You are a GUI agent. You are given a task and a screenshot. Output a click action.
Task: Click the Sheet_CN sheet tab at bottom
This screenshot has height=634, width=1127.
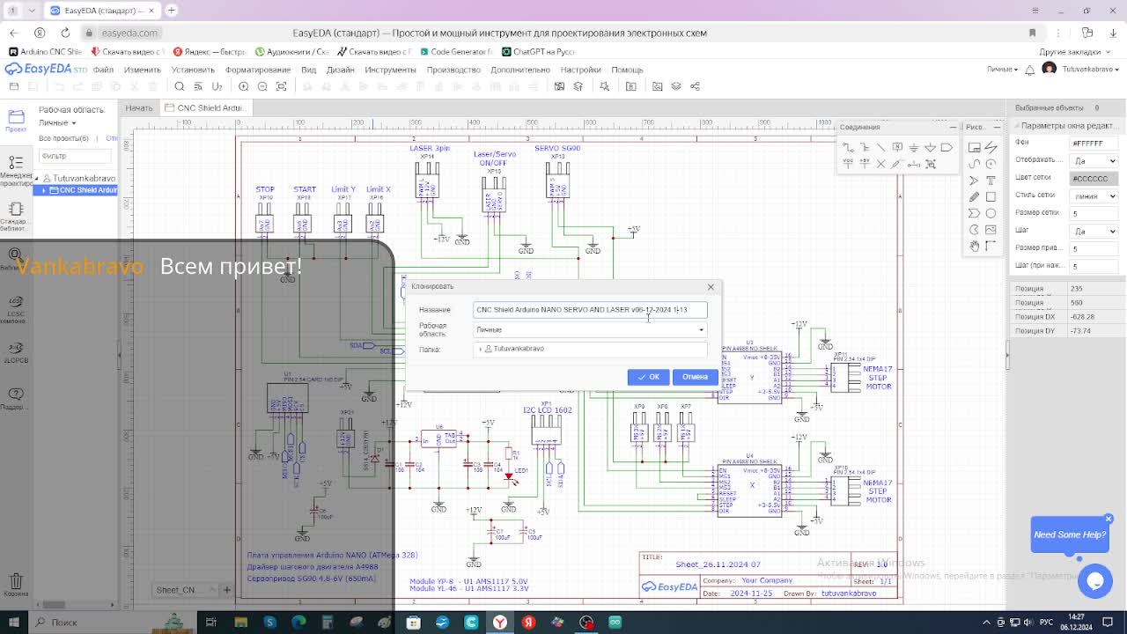185,590
